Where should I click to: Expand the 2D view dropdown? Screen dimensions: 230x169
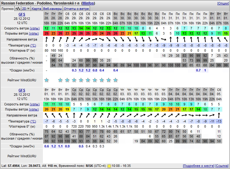click(x=26, y=9)
